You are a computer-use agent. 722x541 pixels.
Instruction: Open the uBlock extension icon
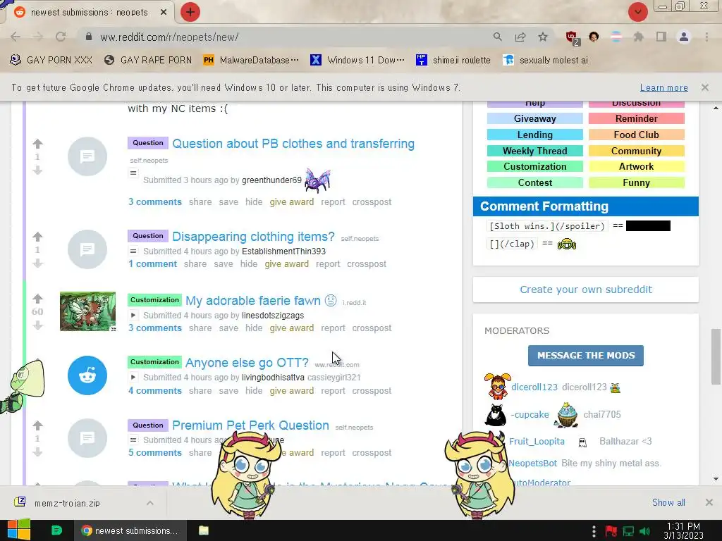573,38
